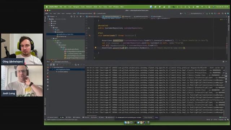The height and width of the screenshot is (130, 231).
Task: Collapse the resources folder node
Action: click(x=53, y=32)
